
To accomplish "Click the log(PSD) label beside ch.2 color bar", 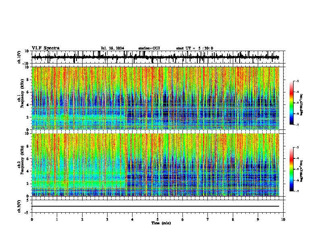I will [302, 171].
